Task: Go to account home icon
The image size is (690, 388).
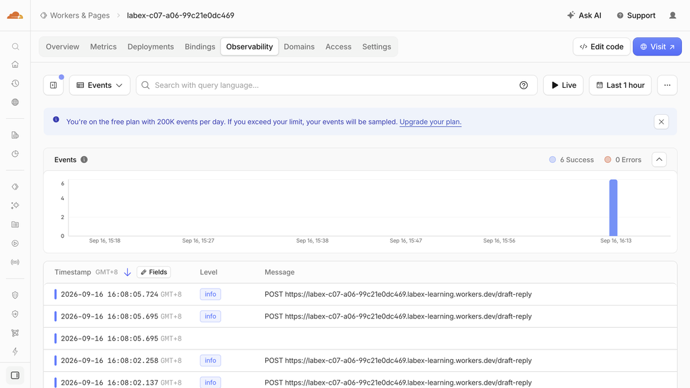Action: click(x=15, y=65)
